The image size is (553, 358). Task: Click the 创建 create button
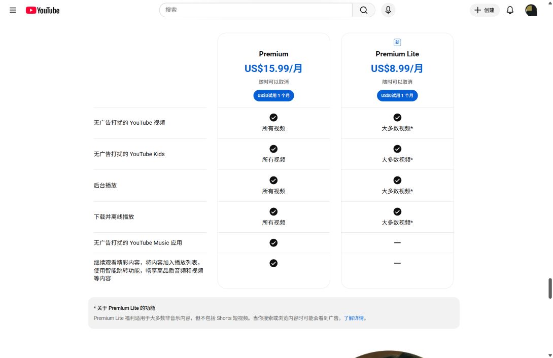click(485, 10)
